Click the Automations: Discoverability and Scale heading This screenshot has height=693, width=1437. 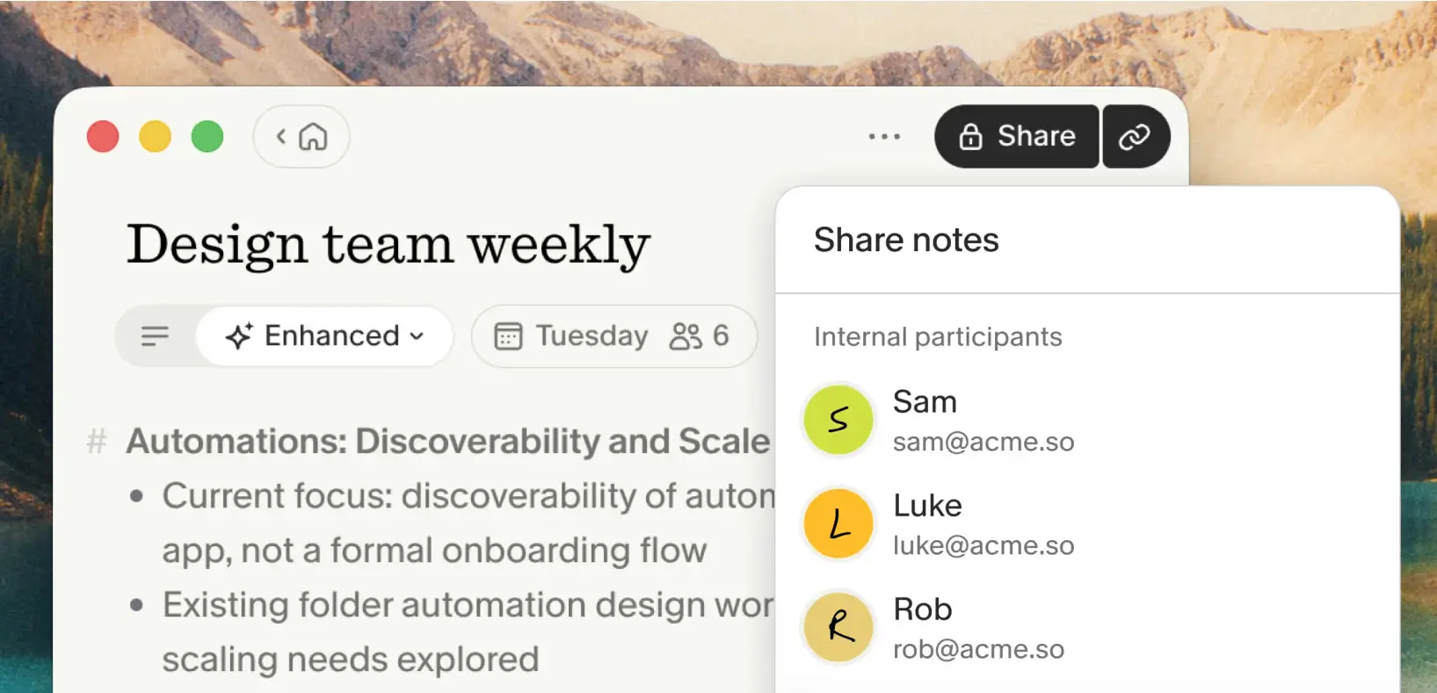click(448, 441)
